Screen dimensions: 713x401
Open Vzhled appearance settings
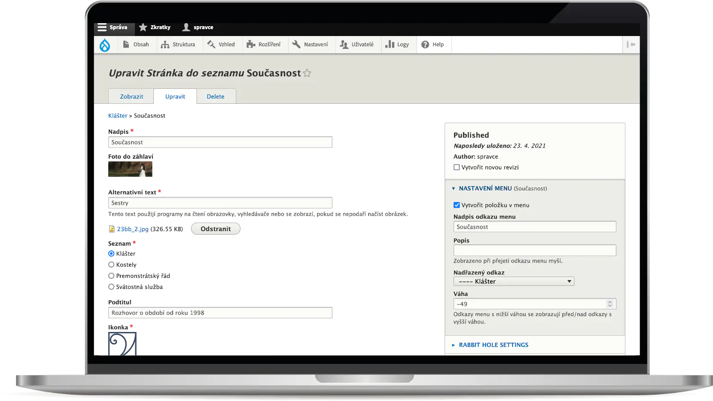pos(221,45)
